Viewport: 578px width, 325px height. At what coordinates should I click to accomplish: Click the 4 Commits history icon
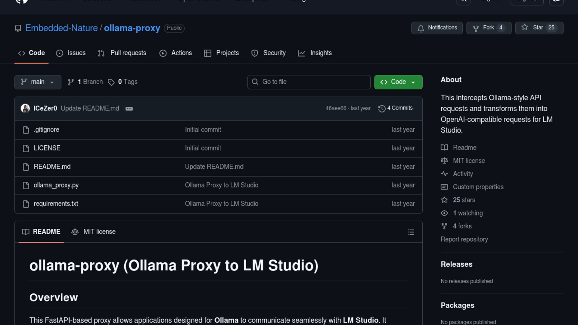pyautogui.click(x=382, y=108)
